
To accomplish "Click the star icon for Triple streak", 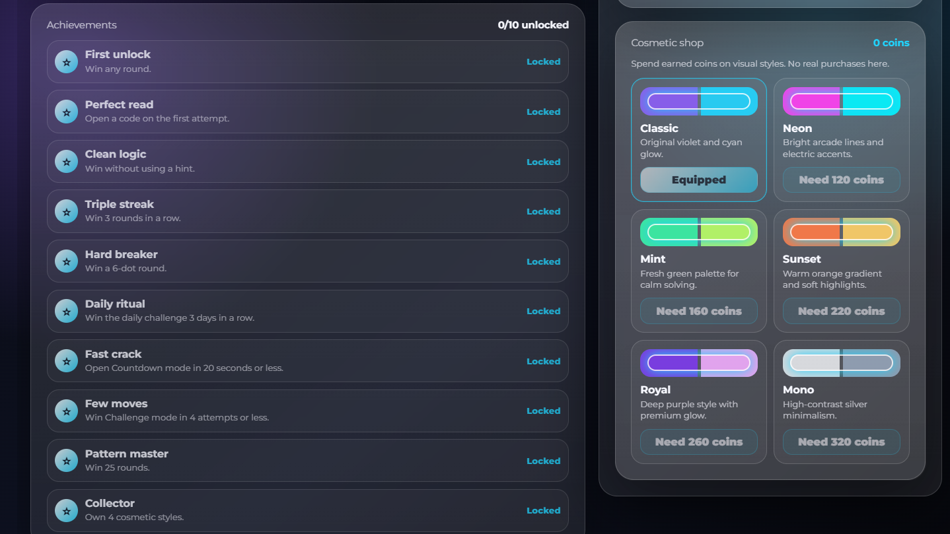I will click(x=66, y=212).
